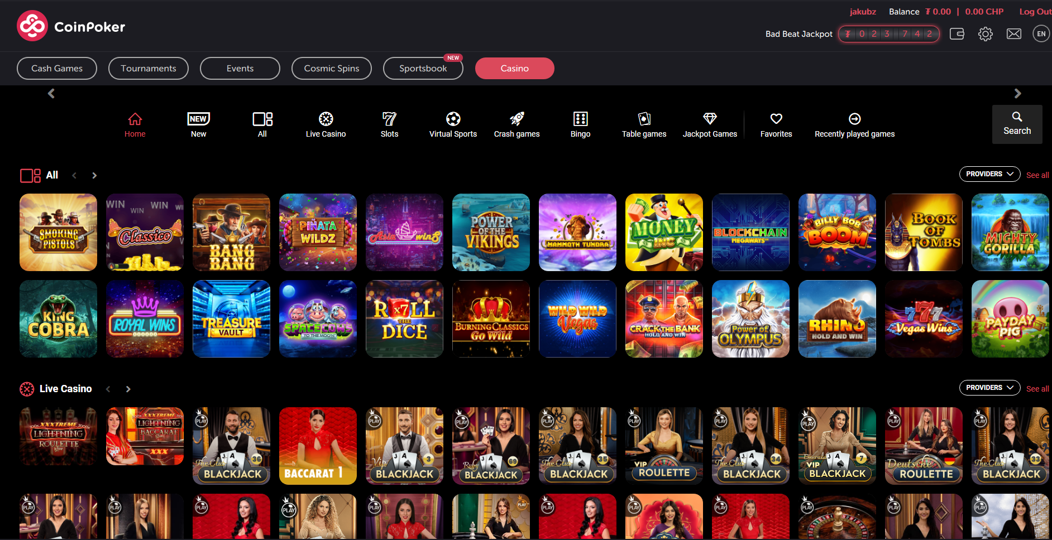Open the Bingo category
The width and height of the screenshot is (1052, 540).
point(581,125)
